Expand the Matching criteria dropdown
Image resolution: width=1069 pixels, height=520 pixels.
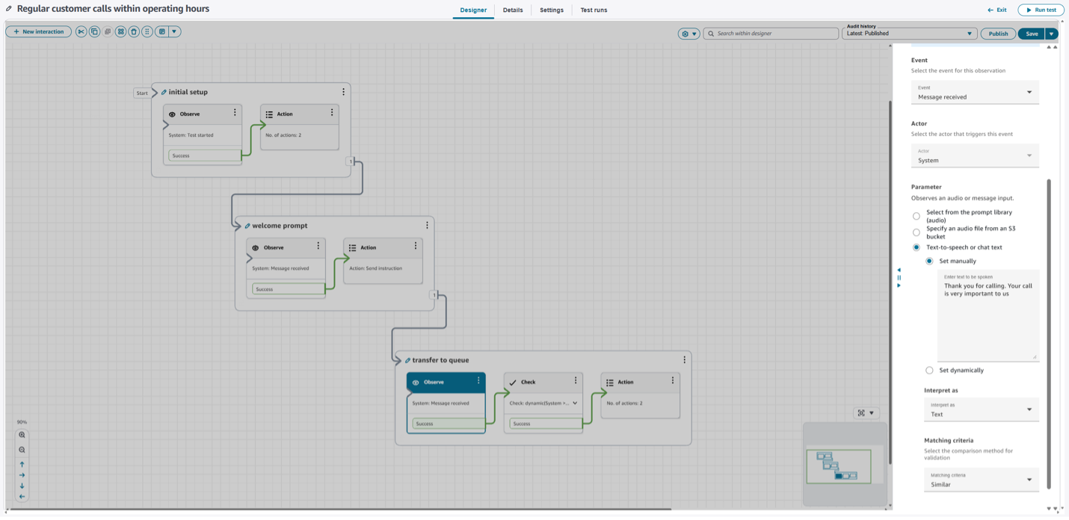point(981,480)
